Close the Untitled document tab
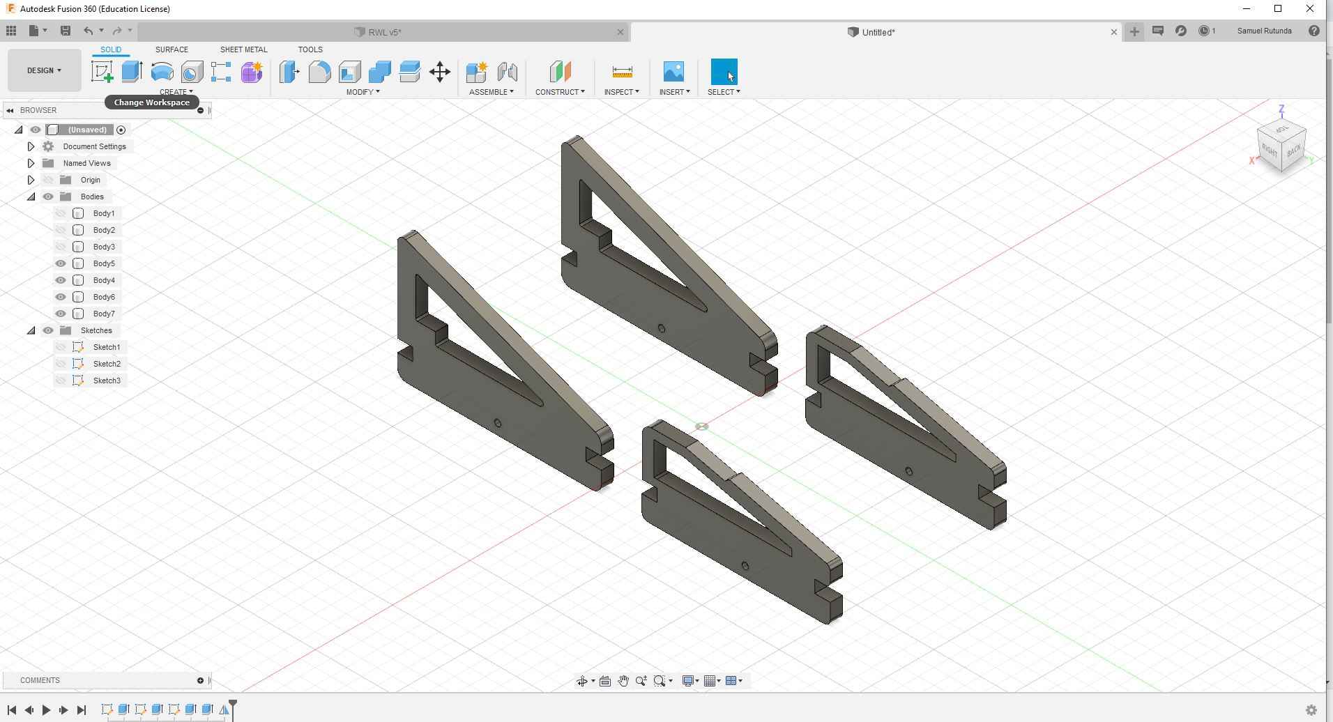 click(1113, 32)
